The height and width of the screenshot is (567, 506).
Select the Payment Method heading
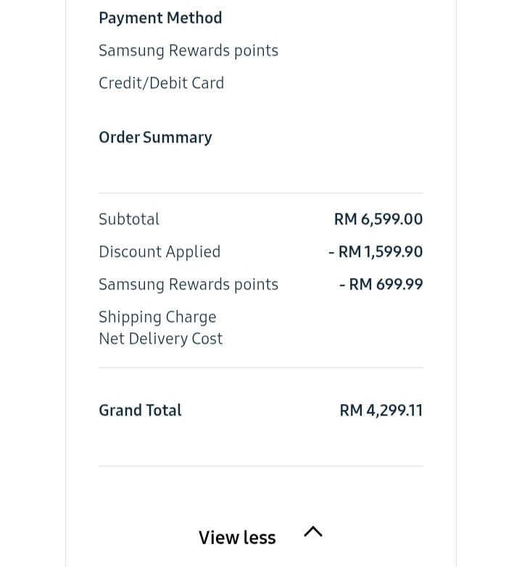(160, 18)
